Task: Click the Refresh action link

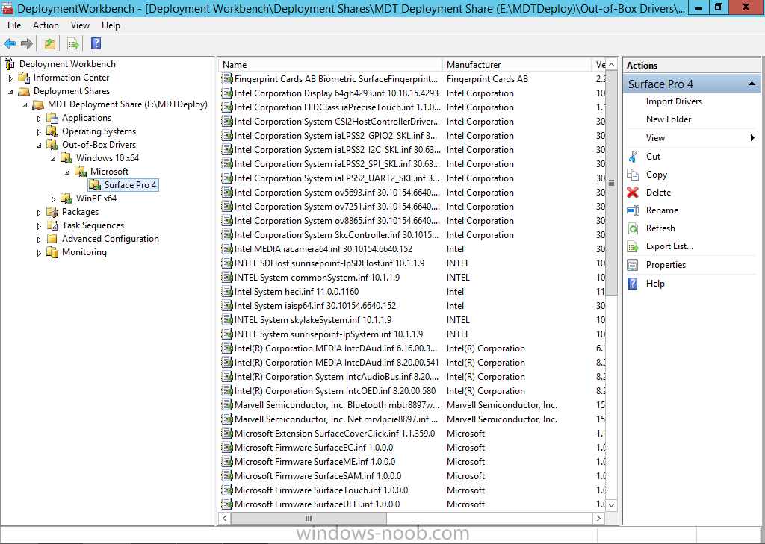Action: coord(660,228)
